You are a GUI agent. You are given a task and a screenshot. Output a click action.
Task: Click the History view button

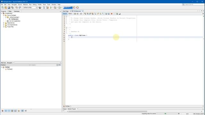click(x=70, y=14)
